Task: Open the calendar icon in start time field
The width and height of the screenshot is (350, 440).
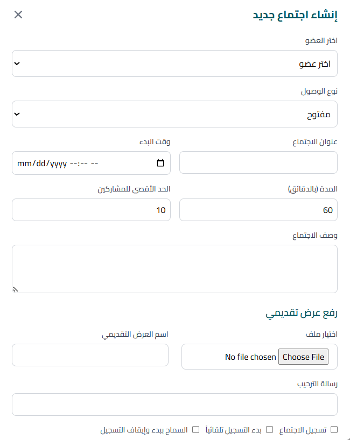Action: (x=160, y=162)
